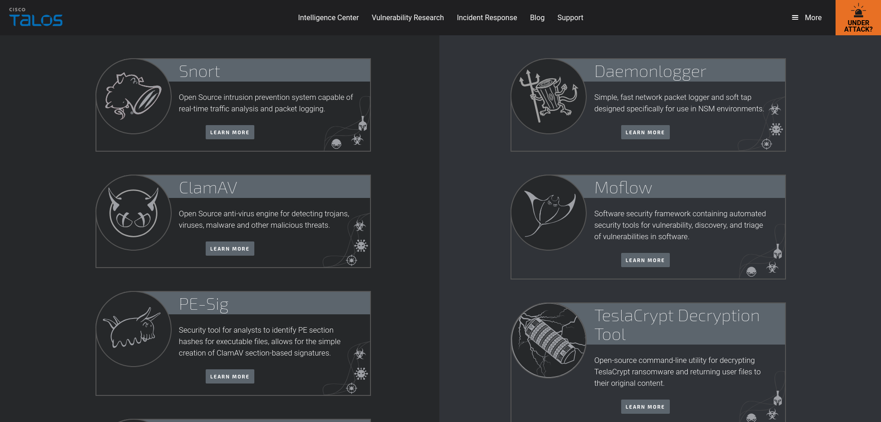Click the siren icon above Under Attack

tap(858, 11)
